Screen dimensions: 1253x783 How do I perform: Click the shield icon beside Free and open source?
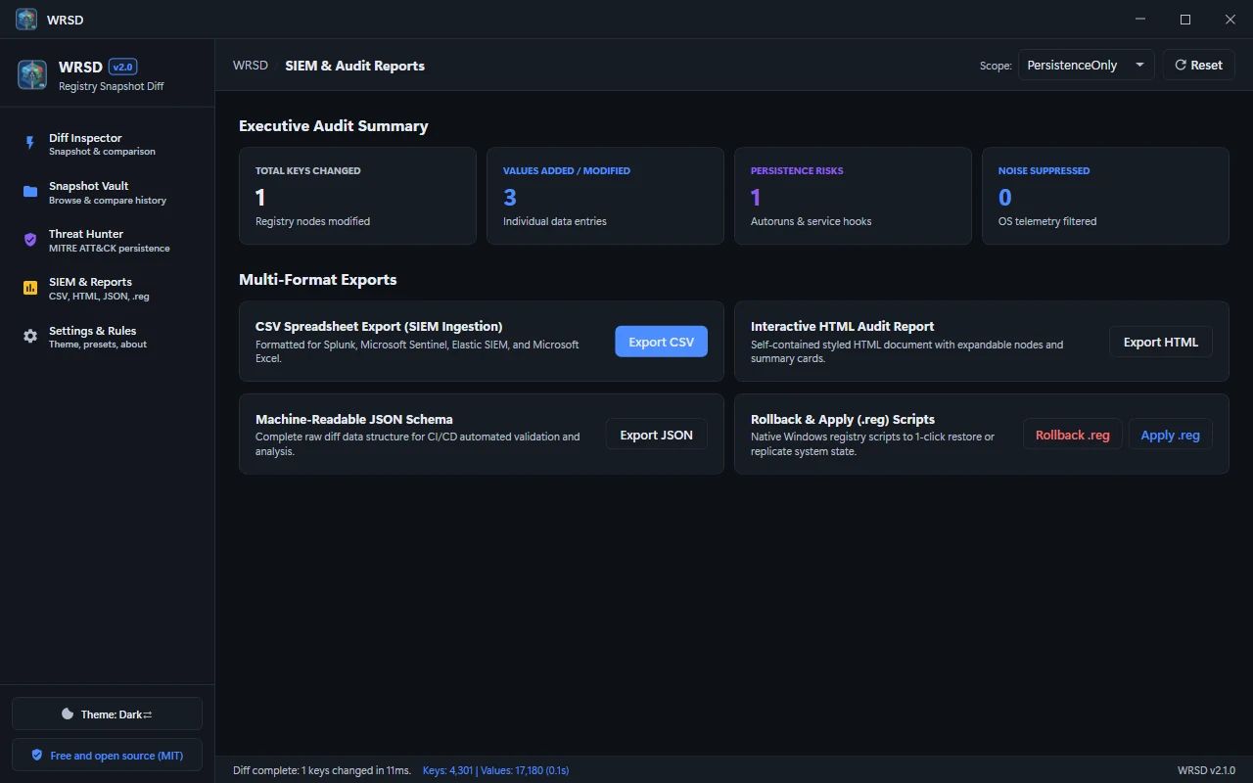[37, 756]
